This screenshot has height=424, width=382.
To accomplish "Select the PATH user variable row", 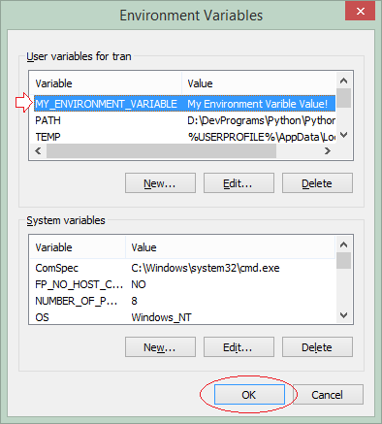I will (x=184, y=120).
